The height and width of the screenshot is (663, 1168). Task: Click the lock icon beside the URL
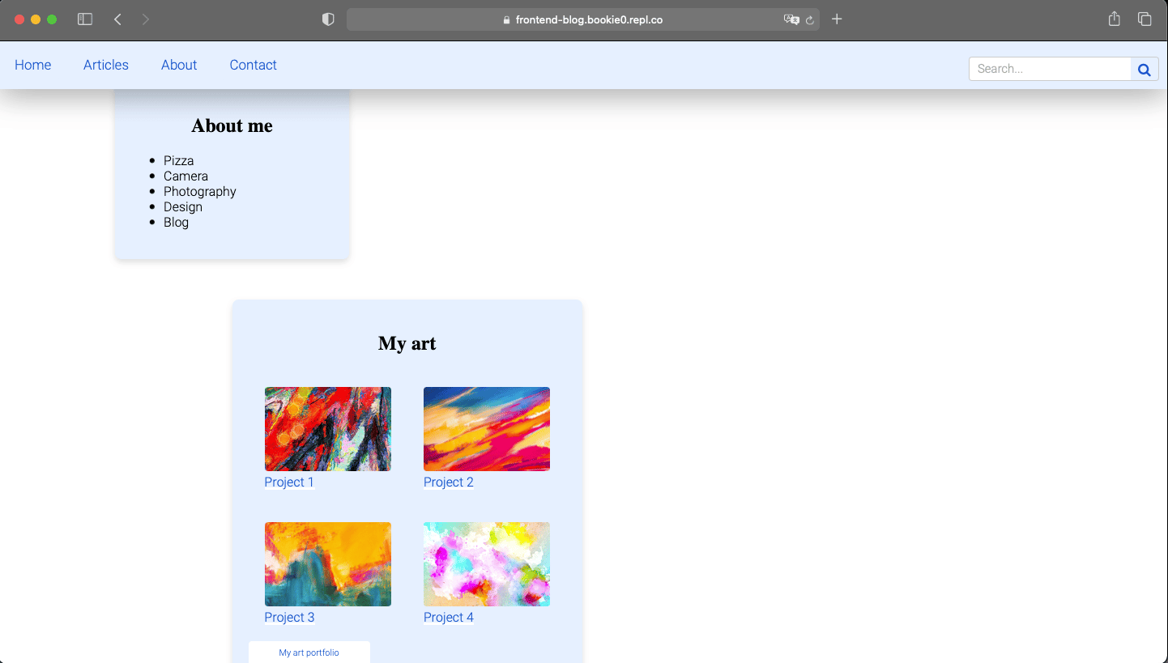(x=506, y=20)
